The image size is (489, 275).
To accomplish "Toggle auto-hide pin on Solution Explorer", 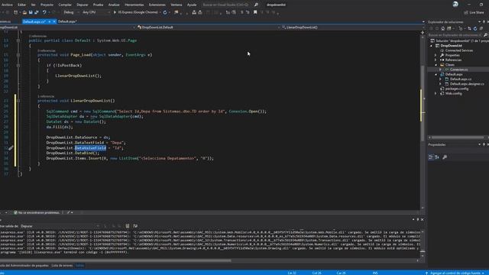I will pos(484,22).
